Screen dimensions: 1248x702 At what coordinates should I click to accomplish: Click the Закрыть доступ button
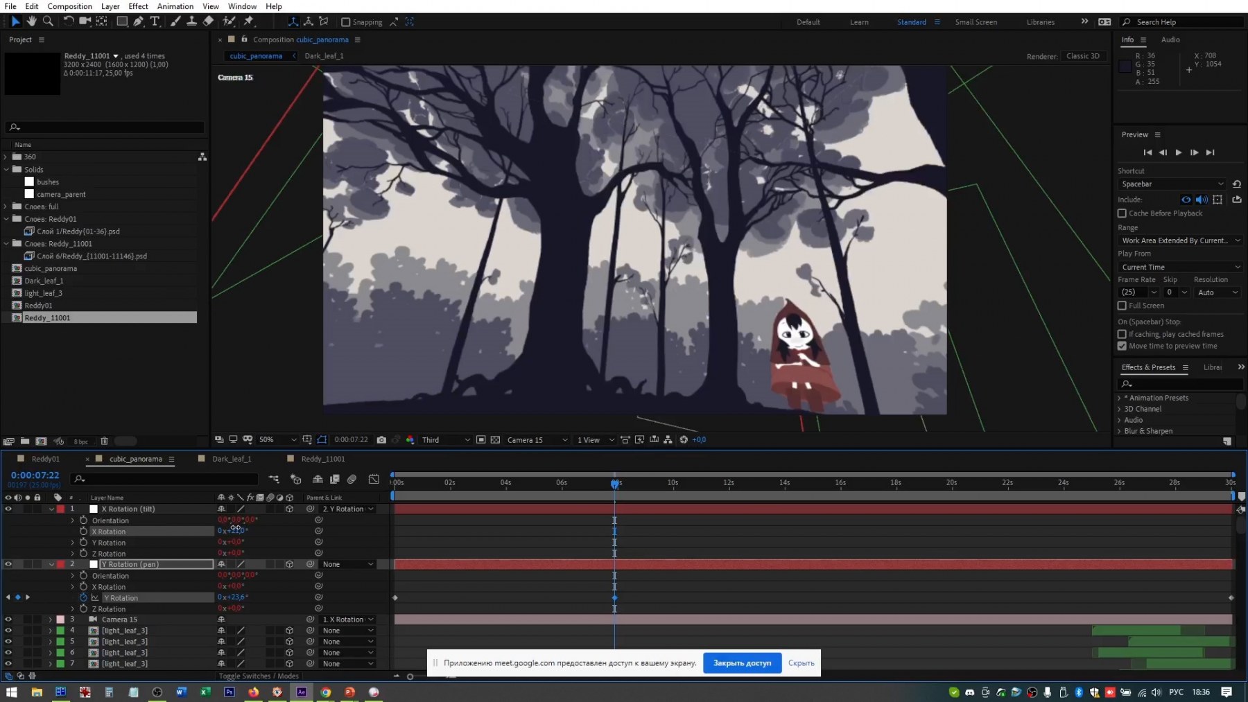(742, 663)
